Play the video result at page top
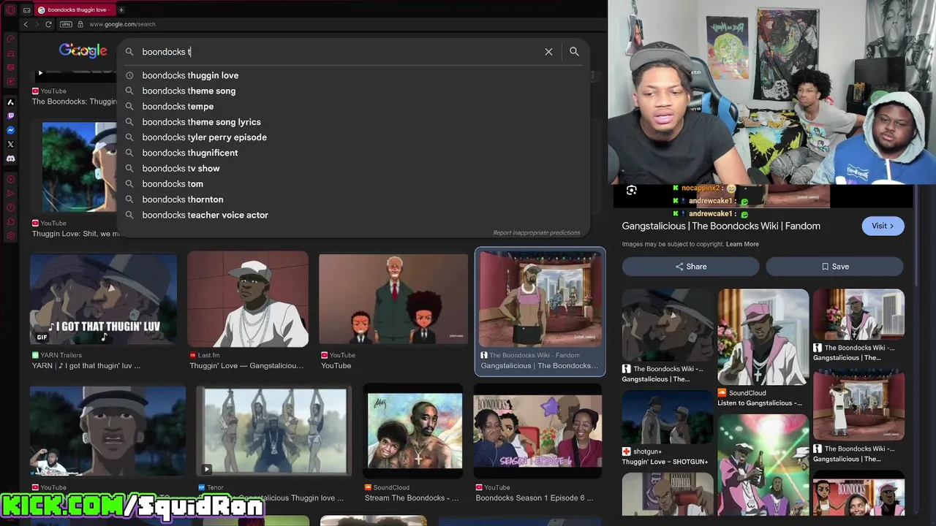Screen dimensions: 936x526 click(x=40, y=72)
